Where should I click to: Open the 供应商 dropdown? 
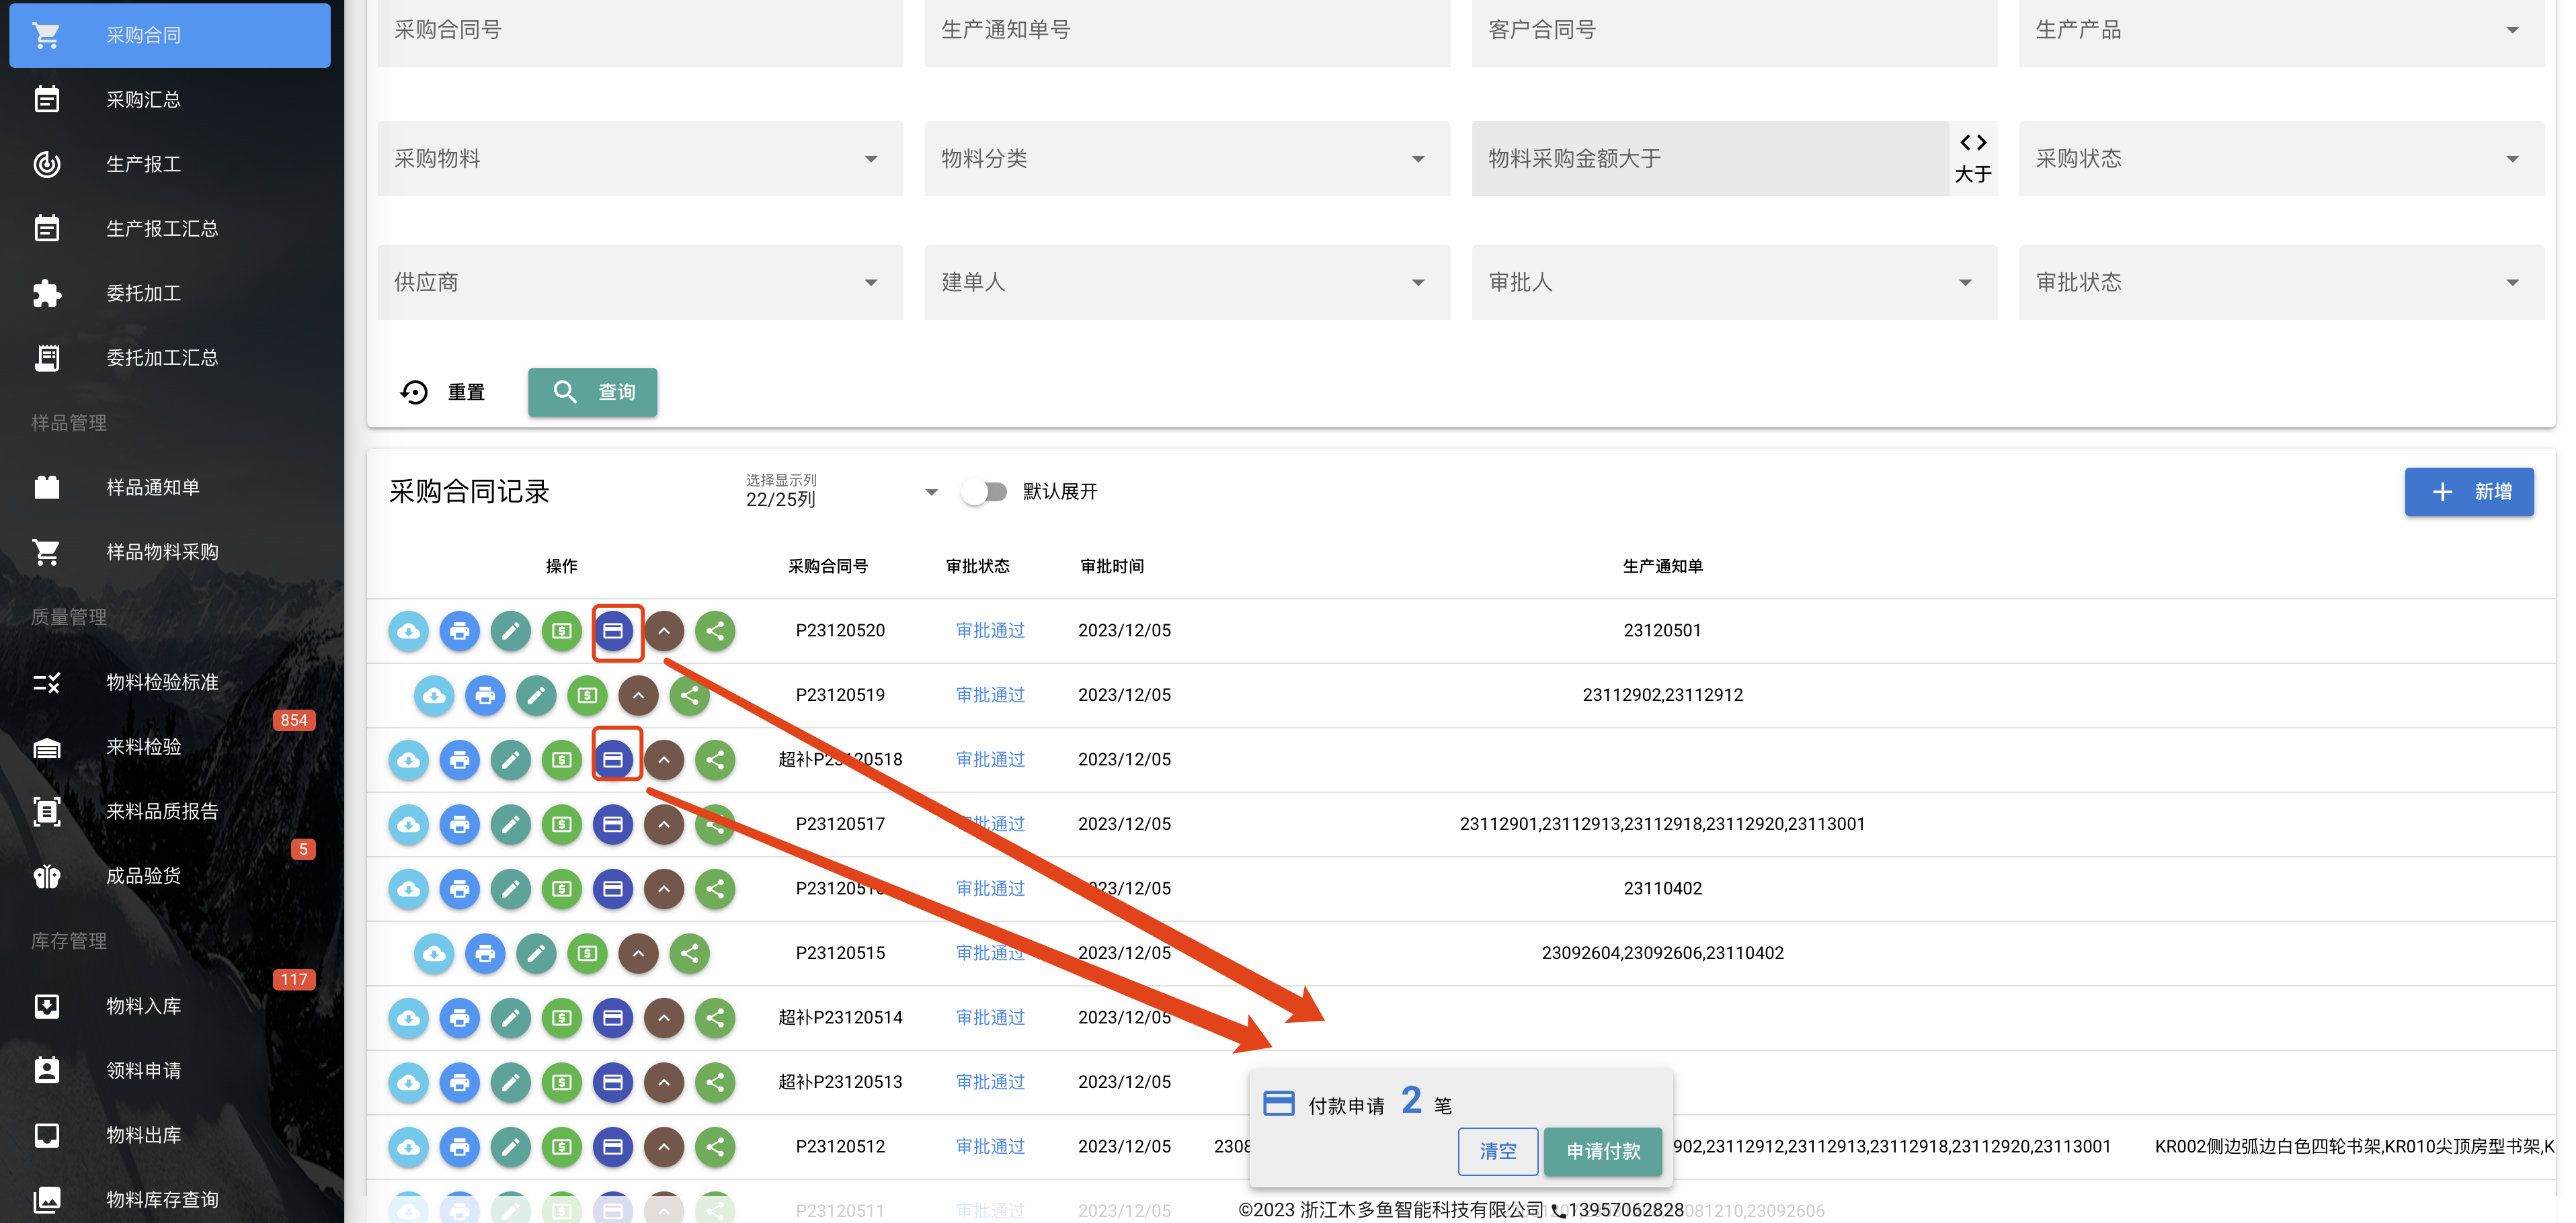pyautogui.click(x=640, y=283)
